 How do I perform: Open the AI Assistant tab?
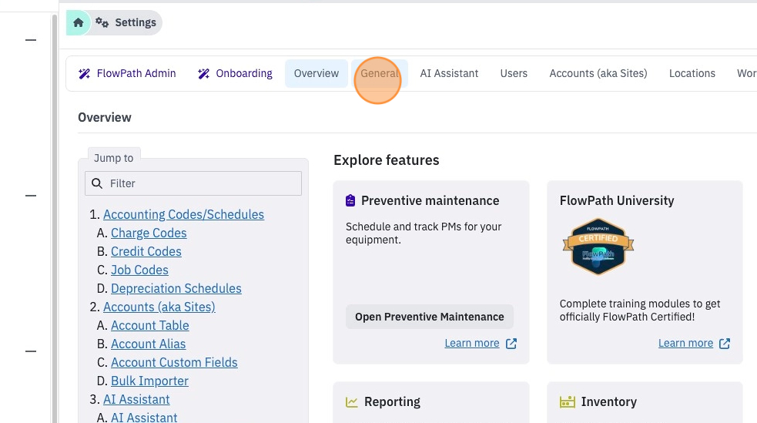click(449, 73)
